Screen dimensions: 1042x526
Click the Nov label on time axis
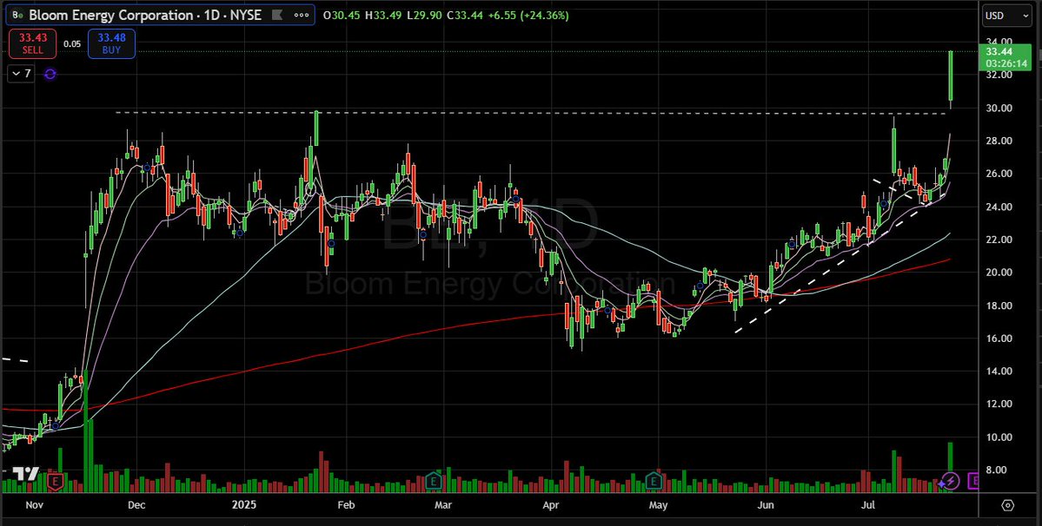[34, 505]
